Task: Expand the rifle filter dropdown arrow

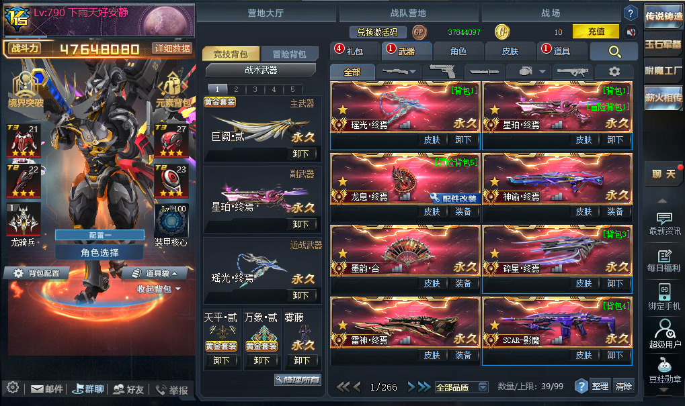Action: [413, 71]
